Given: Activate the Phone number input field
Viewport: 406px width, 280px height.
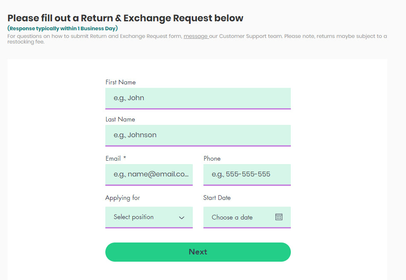Looking at the screenshot, I should [247, 174].
